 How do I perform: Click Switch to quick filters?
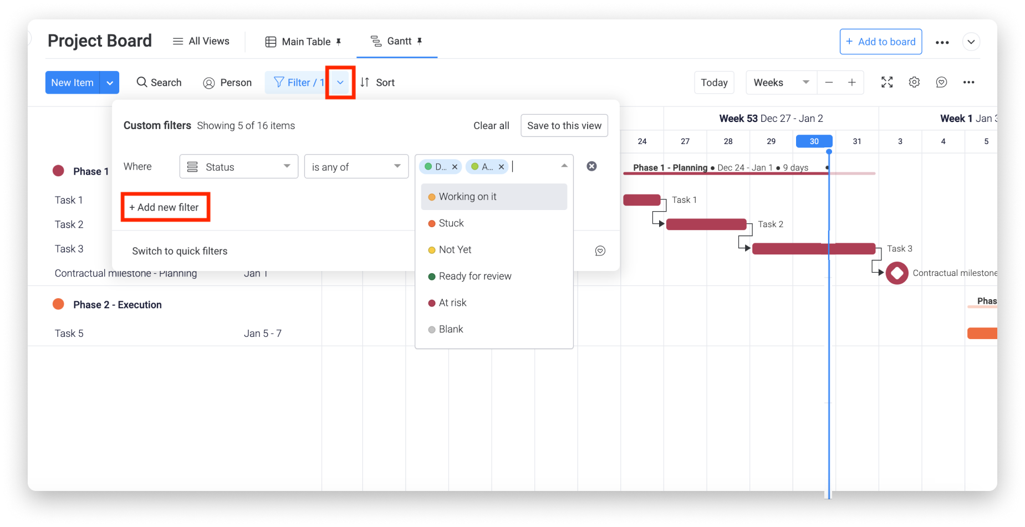pyautogui.click(x=180, y=251)
